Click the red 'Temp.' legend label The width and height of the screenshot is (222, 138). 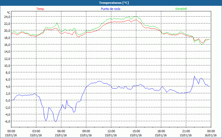(41, 9)
